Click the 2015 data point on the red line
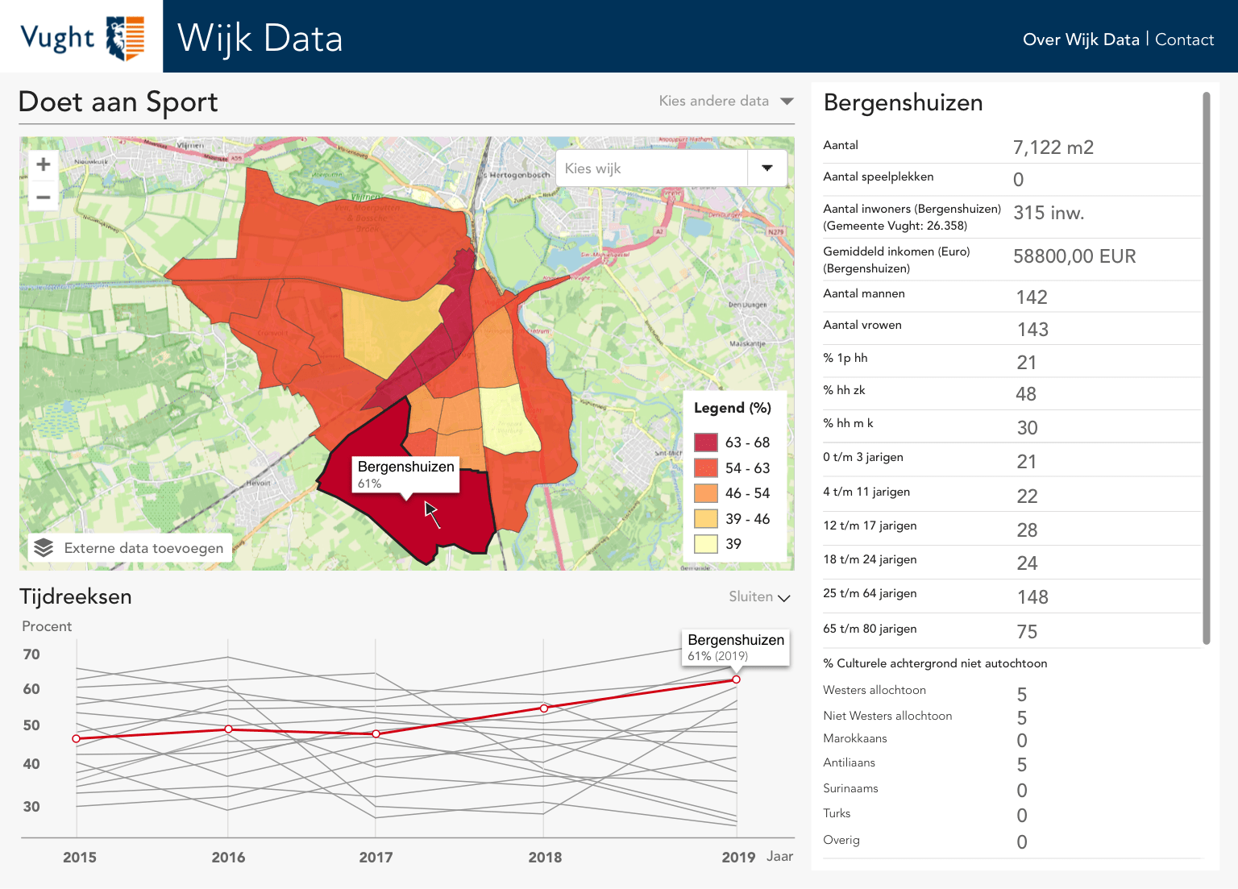 click(77, 739)
